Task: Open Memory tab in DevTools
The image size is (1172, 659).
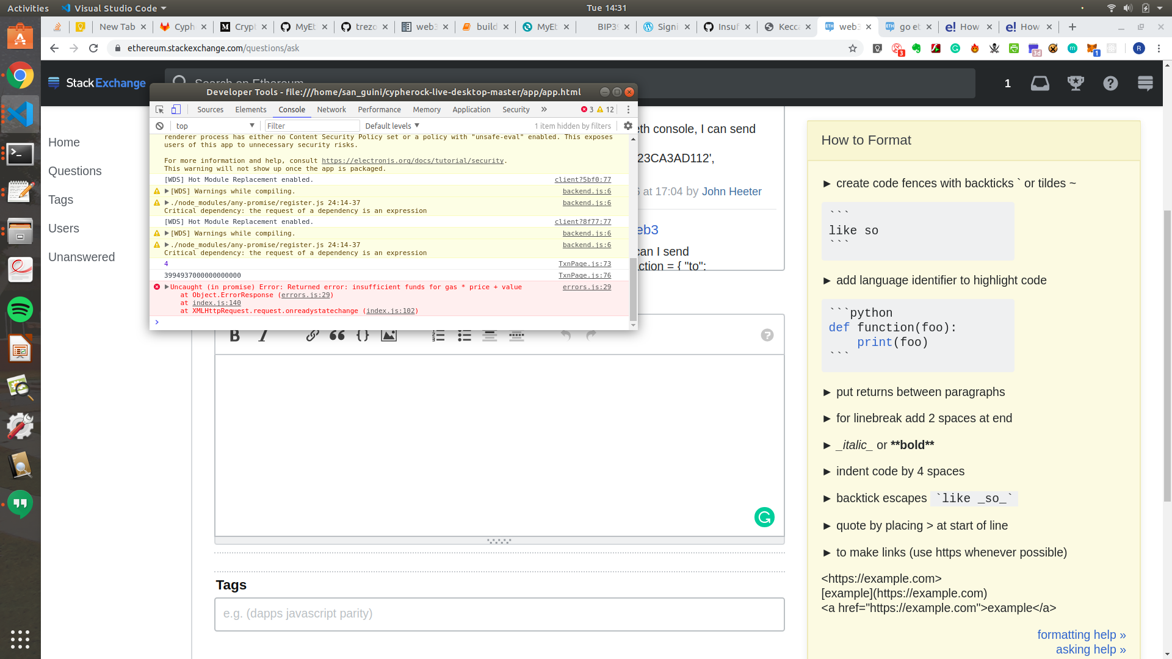Action: [427, 110]
